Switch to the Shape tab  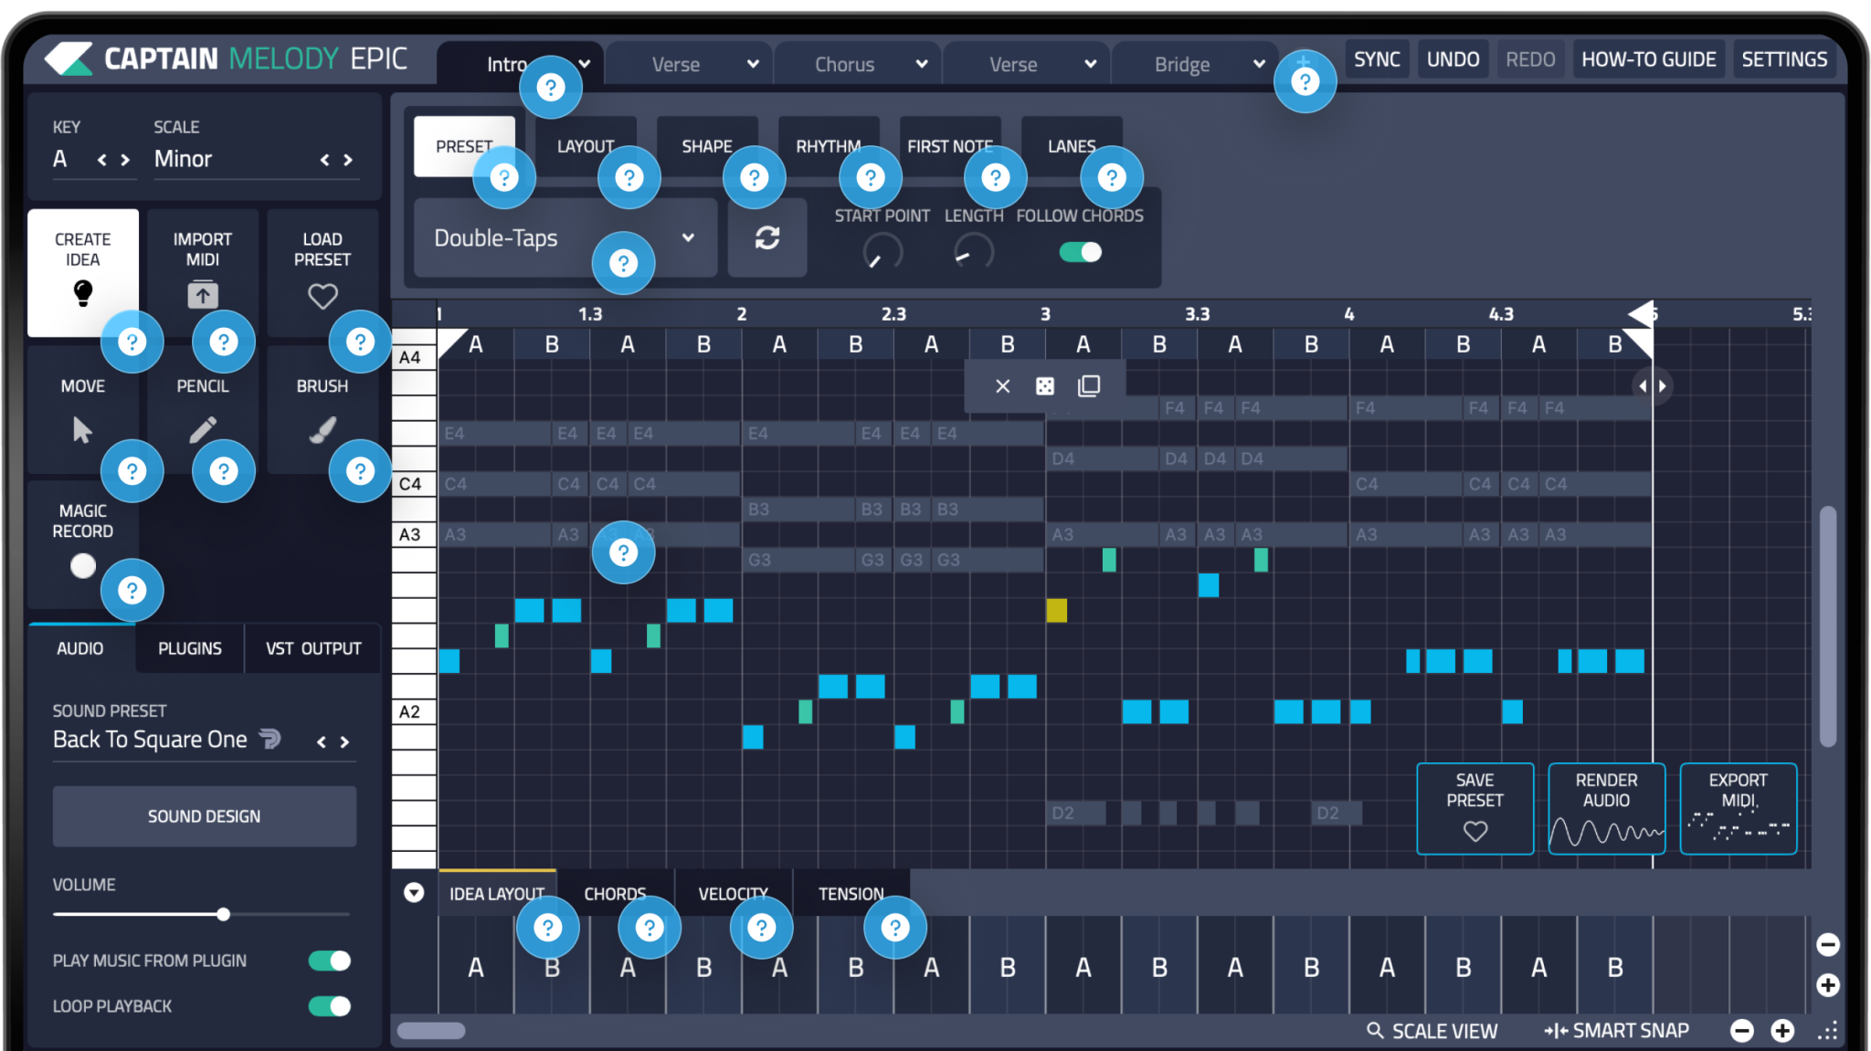click(x=707, y=146)
